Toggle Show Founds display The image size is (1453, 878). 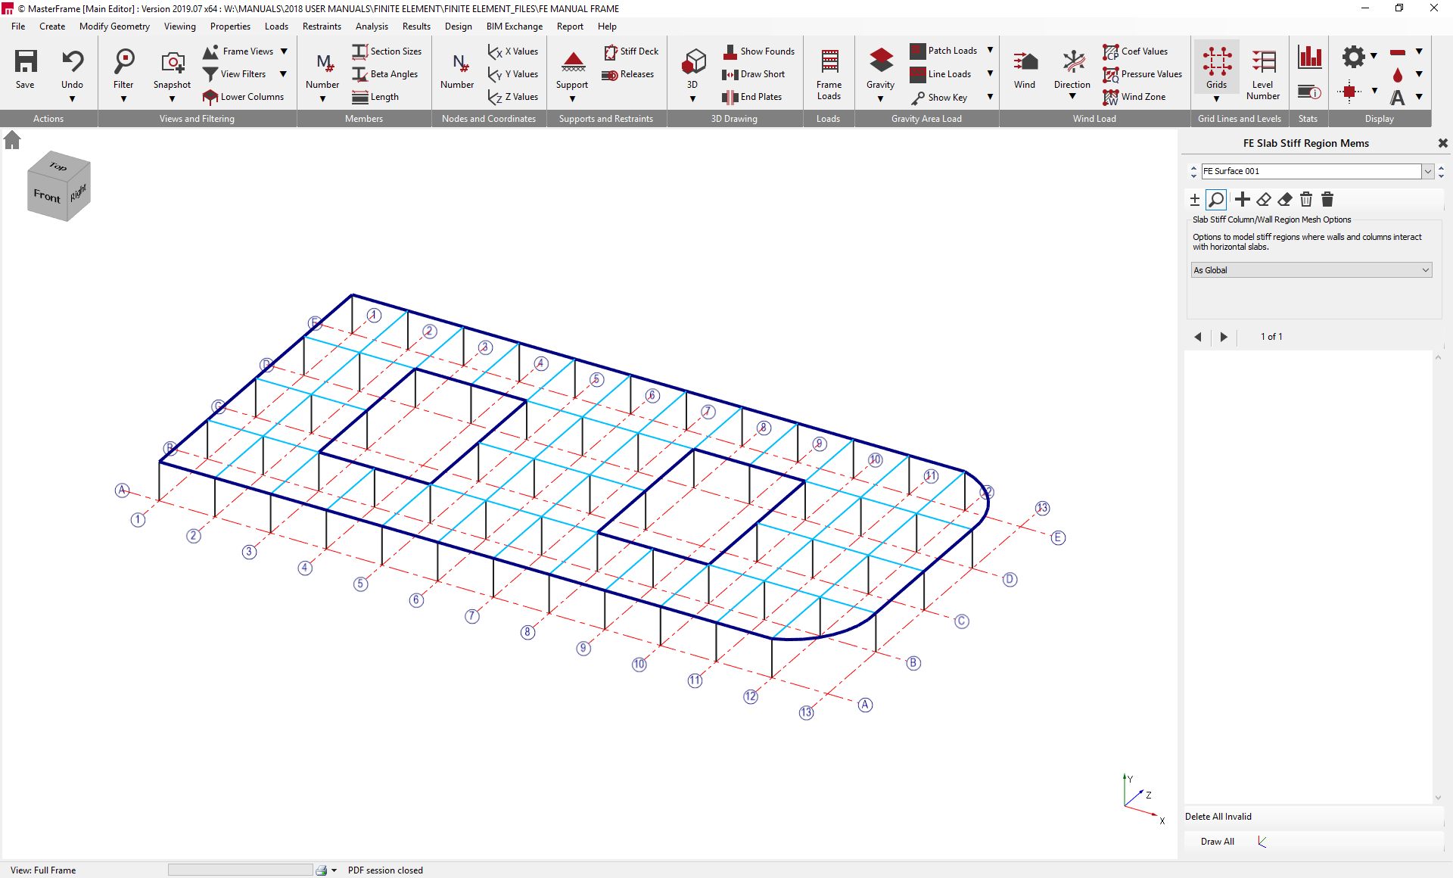pos(759,51)
